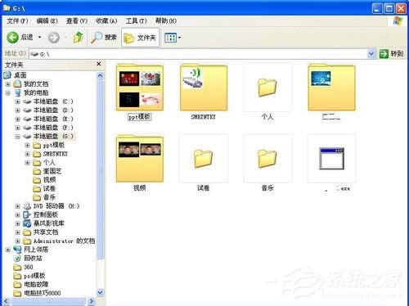Select the ppt模板 folder thumbnail
Image resolution: width=409 pixels, height=306 pixels.
140,88
